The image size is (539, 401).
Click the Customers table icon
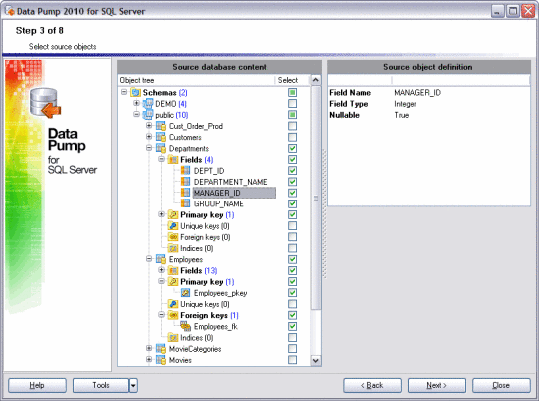[x=160, y=137]
